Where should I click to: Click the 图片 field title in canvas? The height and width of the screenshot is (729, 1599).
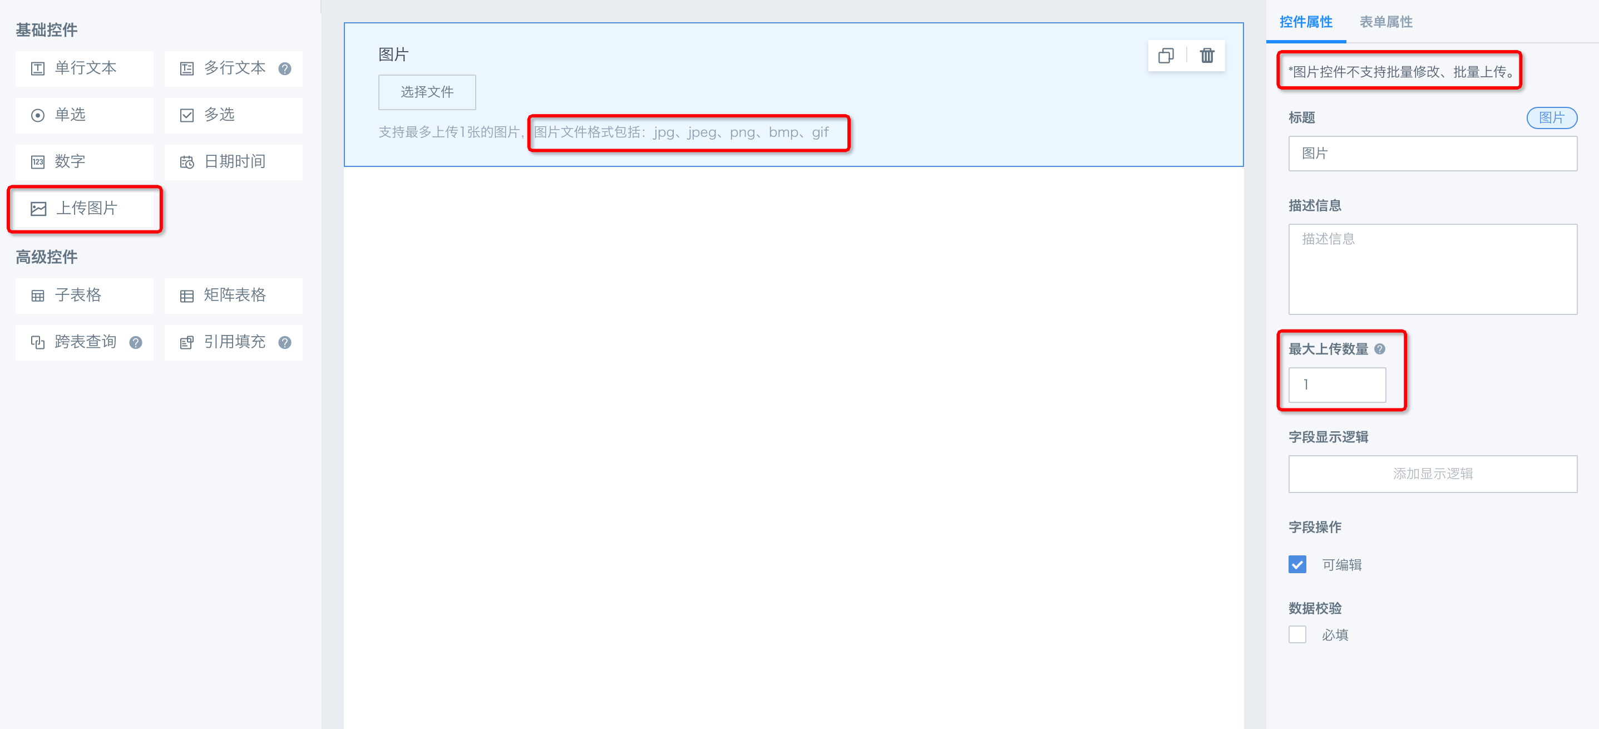click(393, 55)
